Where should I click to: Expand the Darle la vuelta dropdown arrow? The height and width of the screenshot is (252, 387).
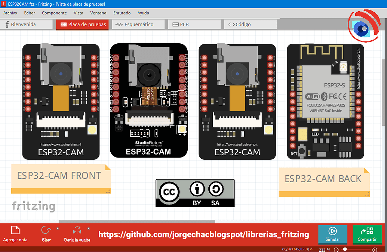[89, 228]
